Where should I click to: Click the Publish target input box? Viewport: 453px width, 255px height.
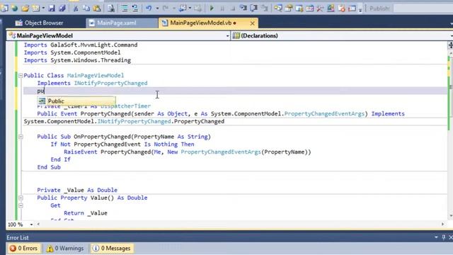point(423,8)
